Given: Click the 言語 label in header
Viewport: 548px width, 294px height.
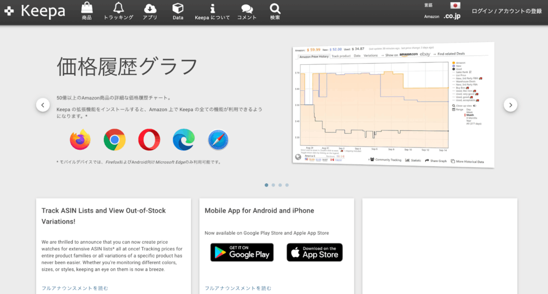Looking at the screenshot, I should click(x=429, y=5).
